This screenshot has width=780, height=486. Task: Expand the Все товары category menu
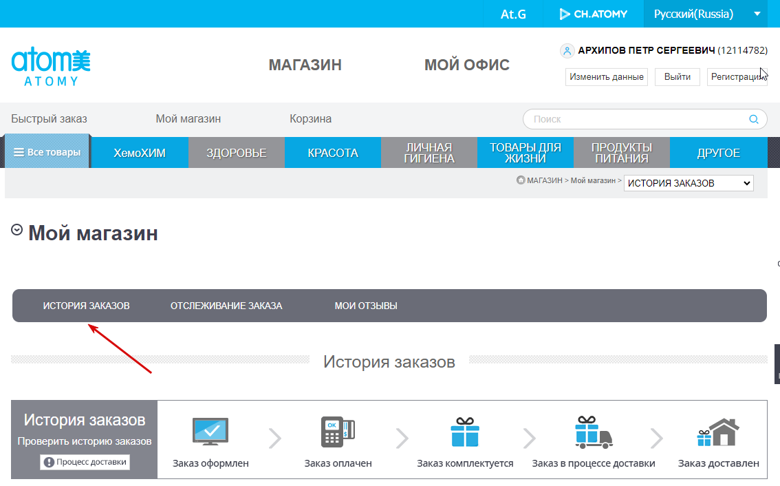click(47, 151)
